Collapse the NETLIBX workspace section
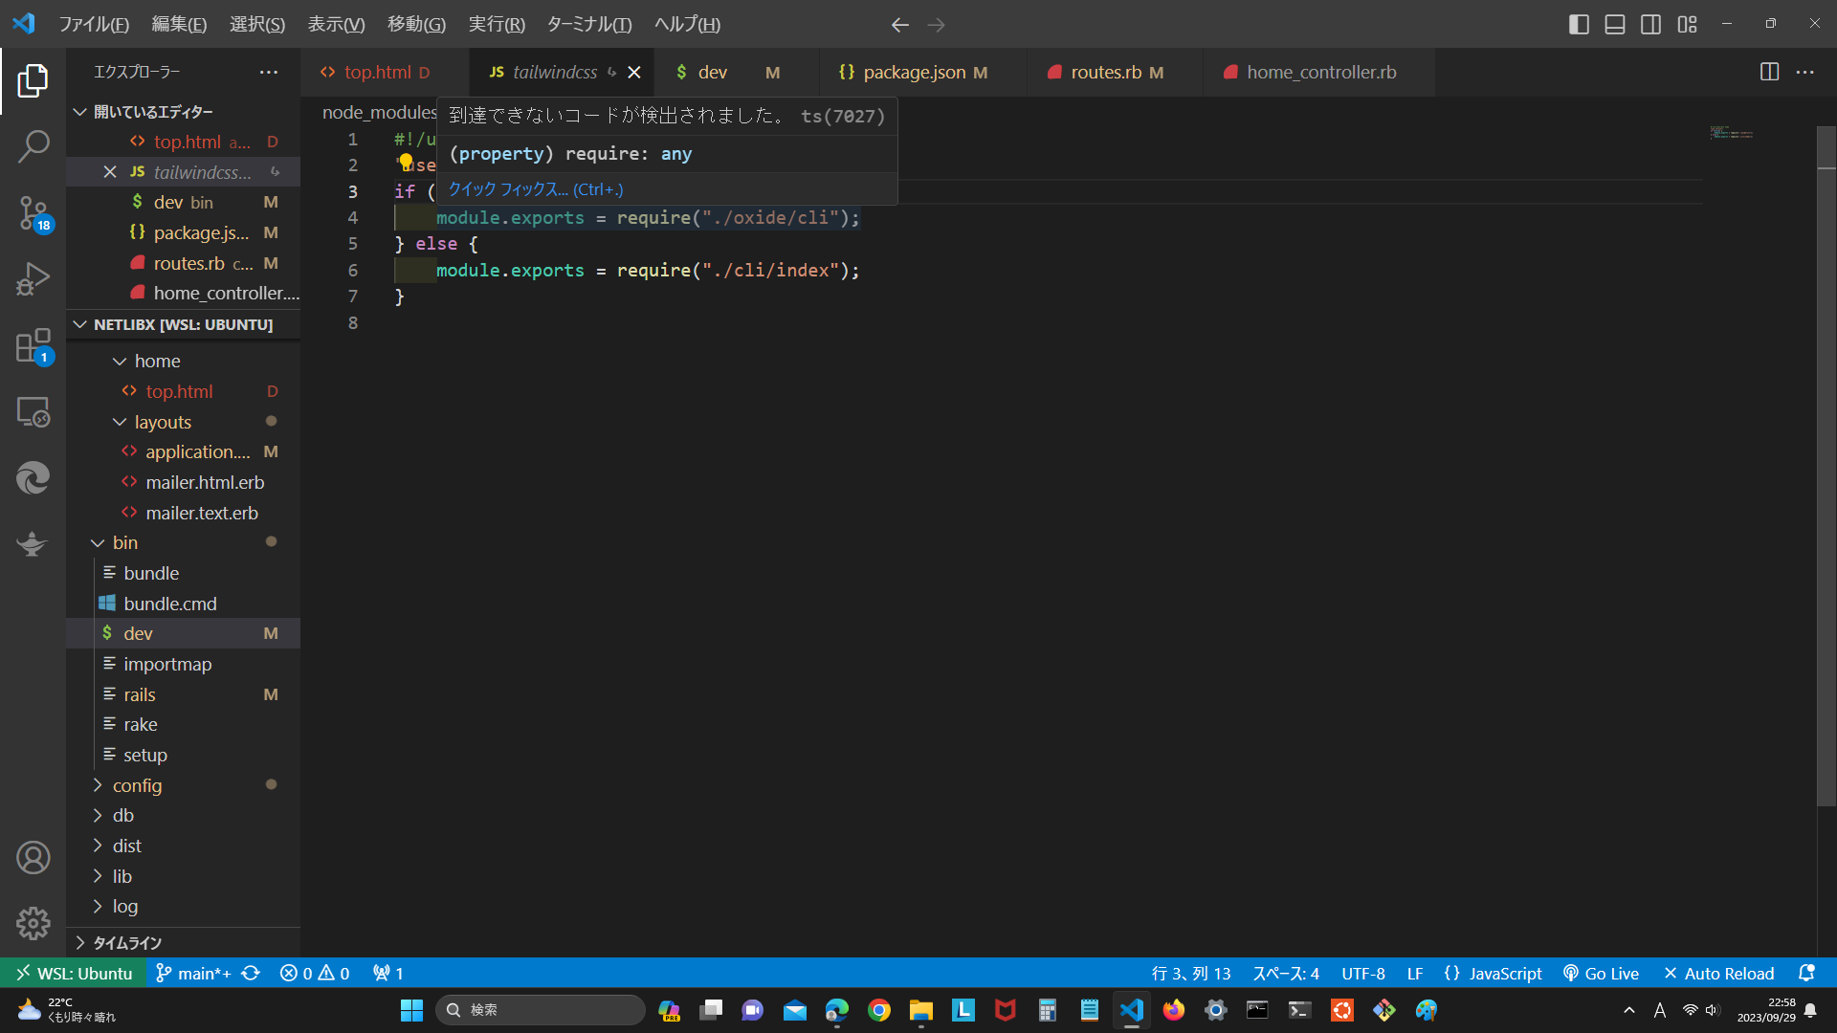Viewport: 1837px width, 1033px height. [x=80, y=324]
